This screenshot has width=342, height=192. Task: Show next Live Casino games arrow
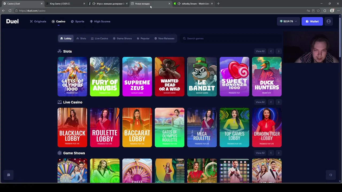[x=279, y=102]
